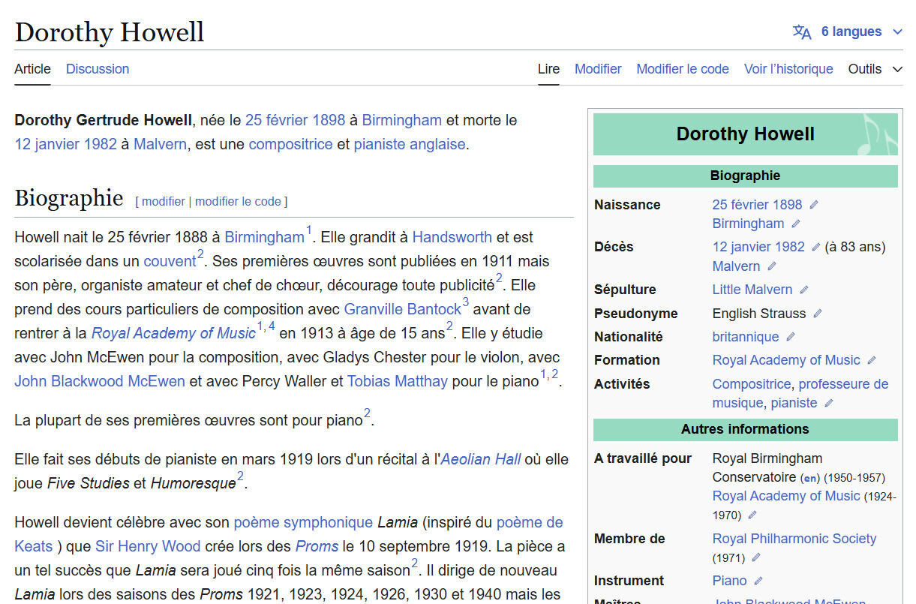Viewport: 916px width, 604px height.
Task: Click edit pencil next to Piano instrument
Action: pyautogui.click(x=758, y=581)
